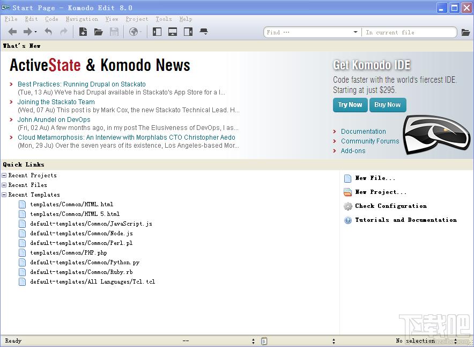
Task: Open a file using the toolbar folder icon
Action: coord(99,32)
